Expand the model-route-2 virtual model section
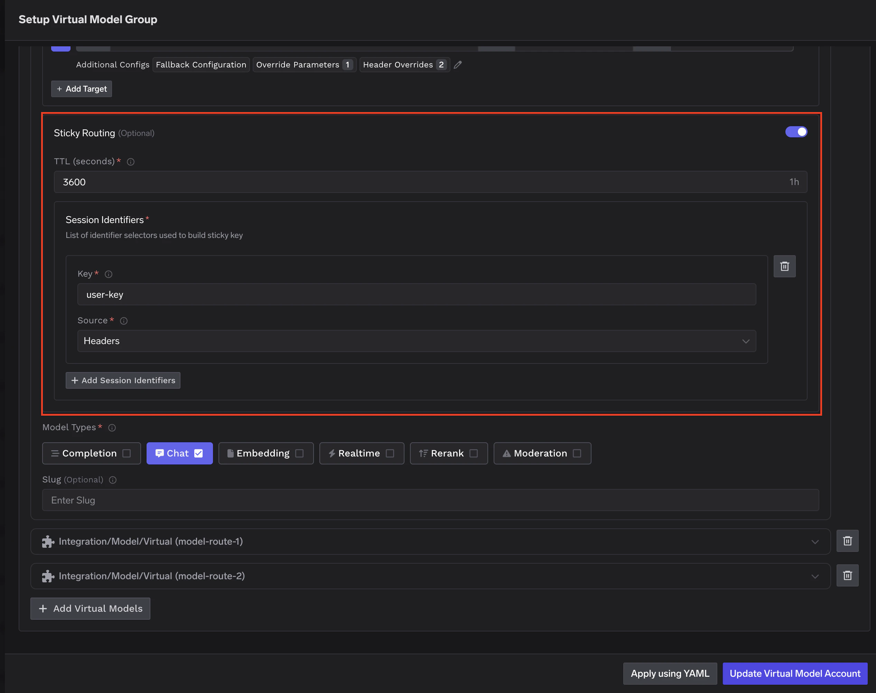The image size is (876, 693). tap(815, 576)
